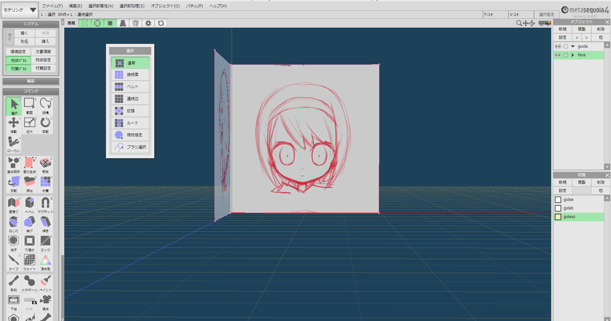Choose the 押出 extrude tool
This screenshot has width=611, height=321.
[30, 184]
